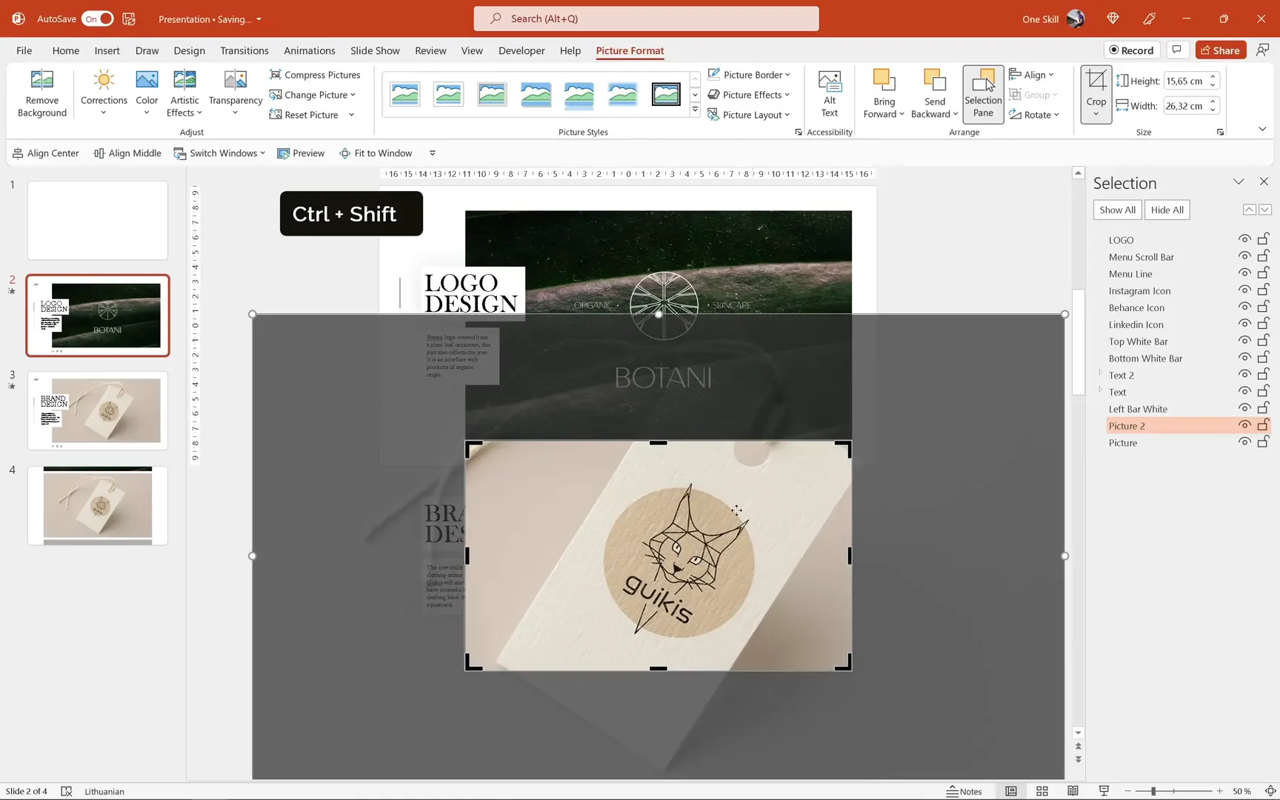The width and height of the screenshot is (1280, 800).
Task: Click the Remove Background tool
Action: (41, 93)
